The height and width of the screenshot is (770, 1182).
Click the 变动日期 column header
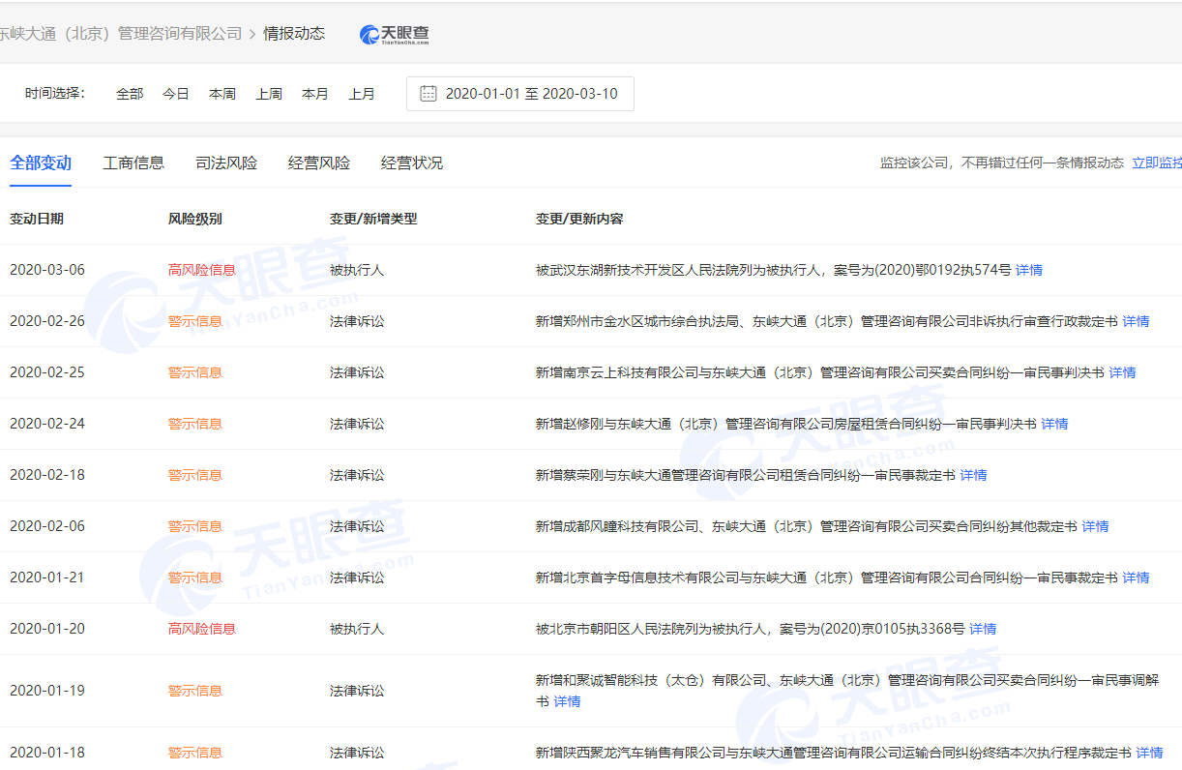click(37, 219)
